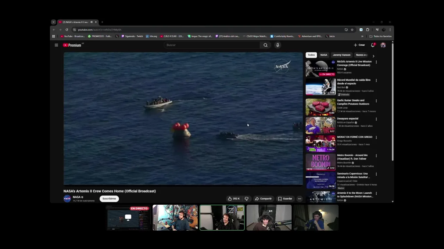Open the site information icon in address bar
The height and width of the screenshot is (249, 444).
pyautogui.click(x=74, y=30)
